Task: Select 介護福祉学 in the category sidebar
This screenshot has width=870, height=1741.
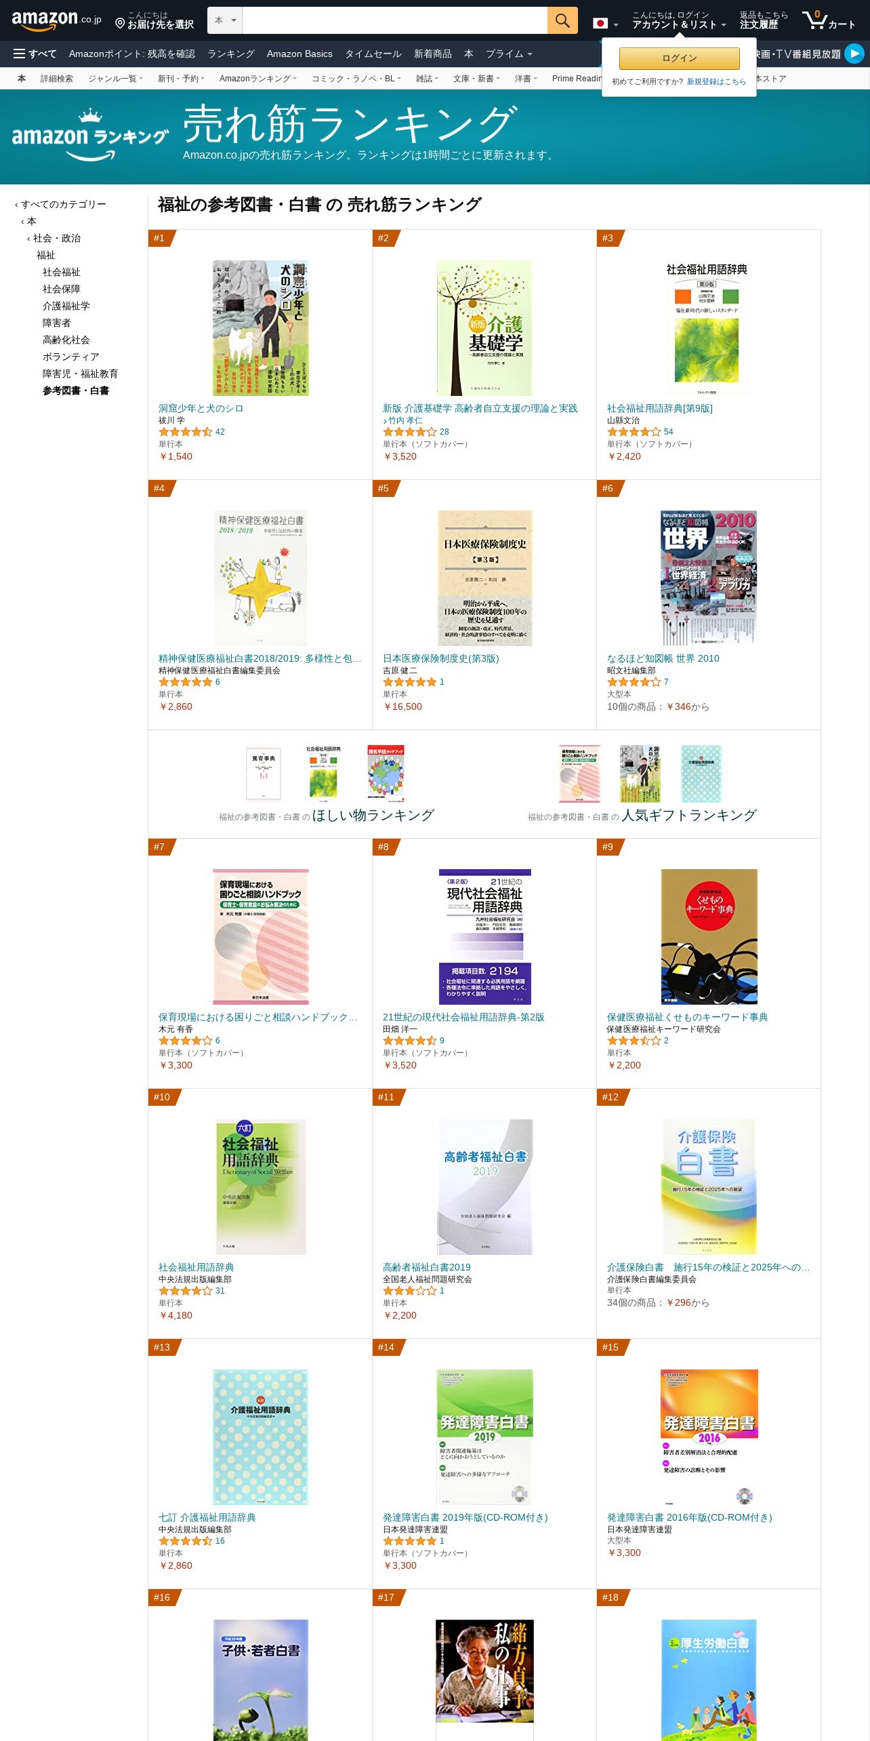Action: click(x=66, y=306)
